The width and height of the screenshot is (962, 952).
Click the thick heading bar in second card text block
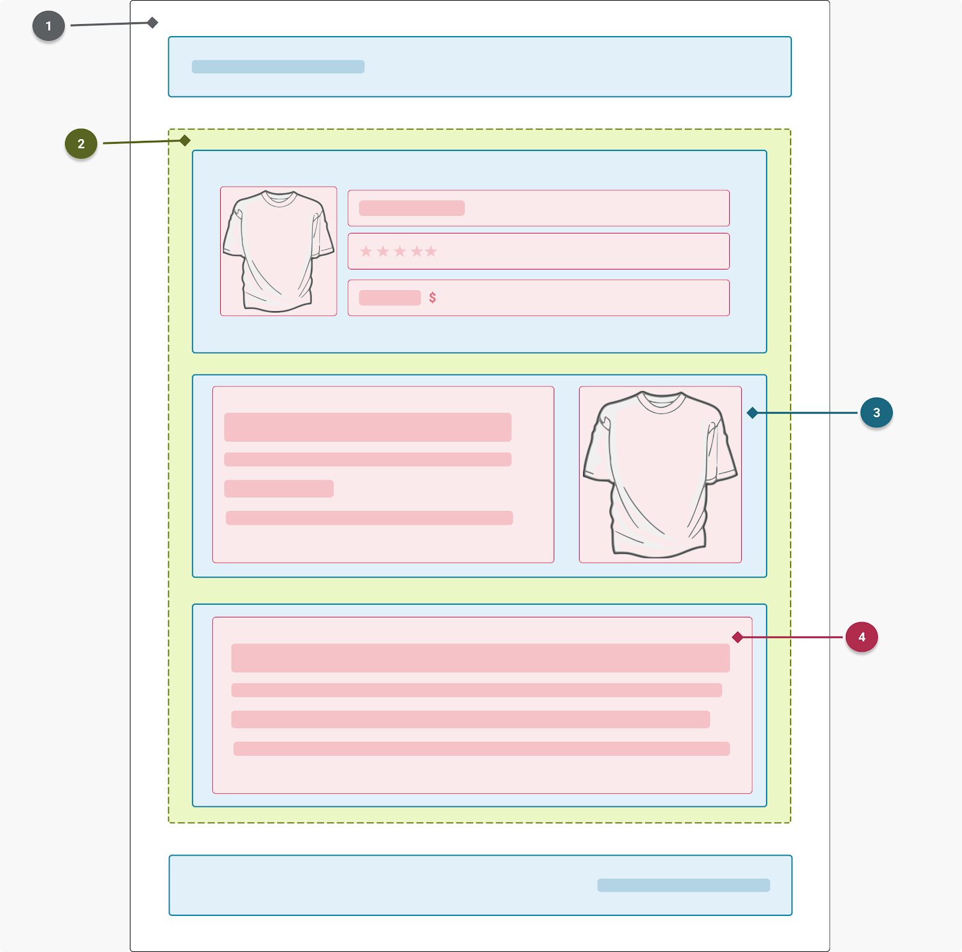coord(368,427)
